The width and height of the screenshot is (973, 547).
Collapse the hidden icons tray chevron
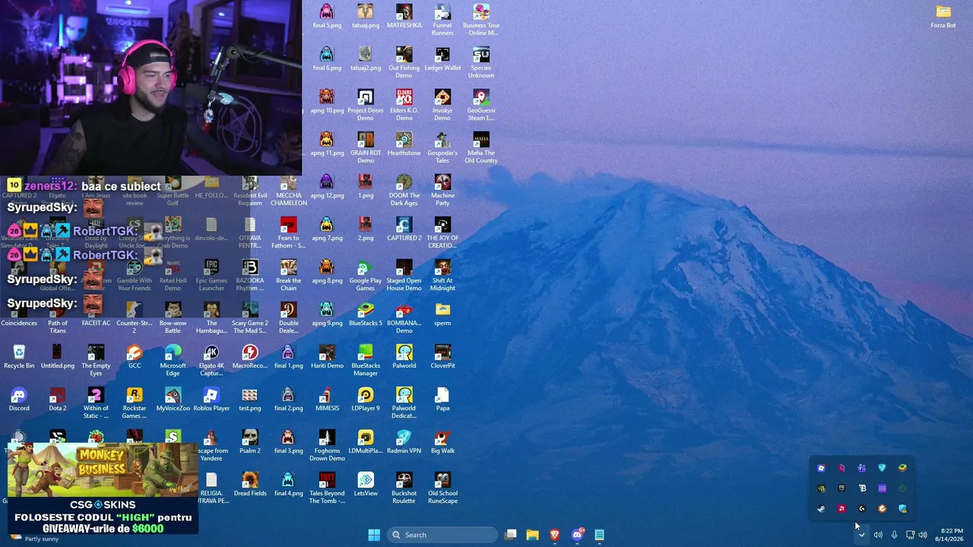pyautogui.click(x=861, y=535)
